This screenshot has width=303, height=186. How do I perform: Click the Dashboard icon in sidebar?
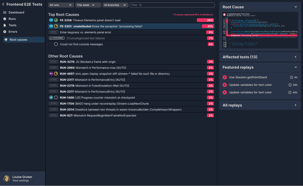5,13
